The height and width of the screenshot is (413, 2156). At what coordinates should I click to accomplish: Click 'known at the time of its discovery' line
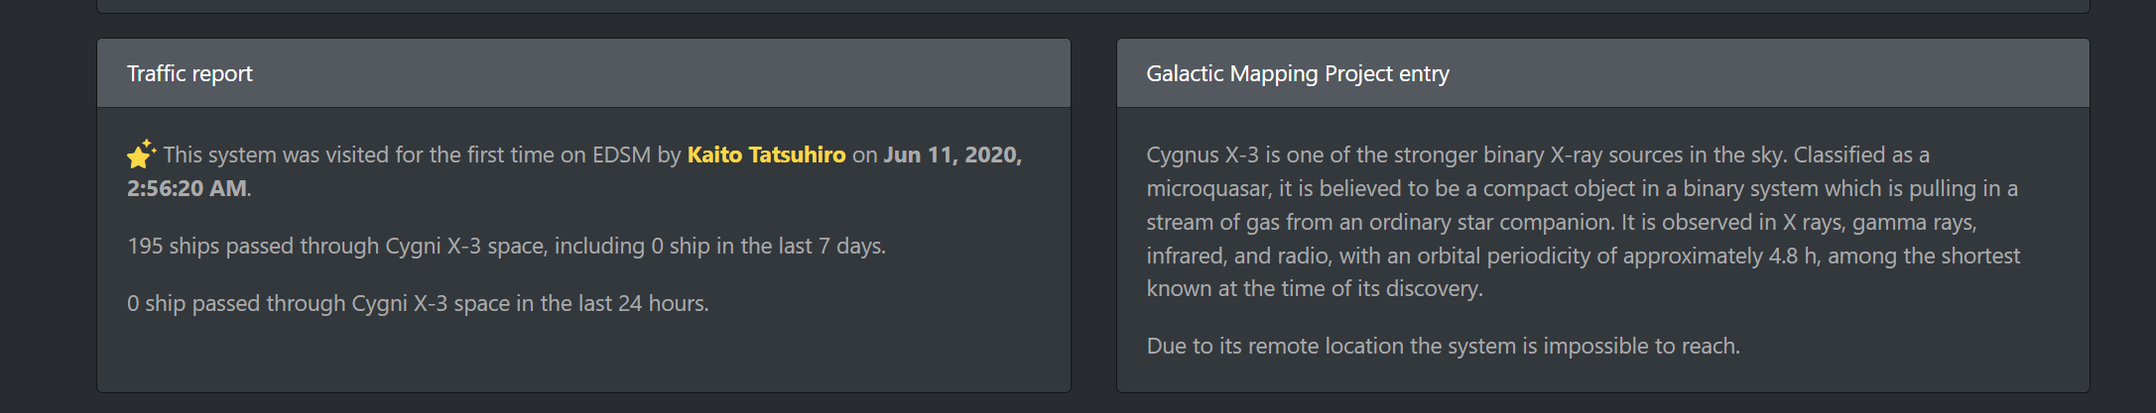pyautogui.click(x=1315, y=288)
